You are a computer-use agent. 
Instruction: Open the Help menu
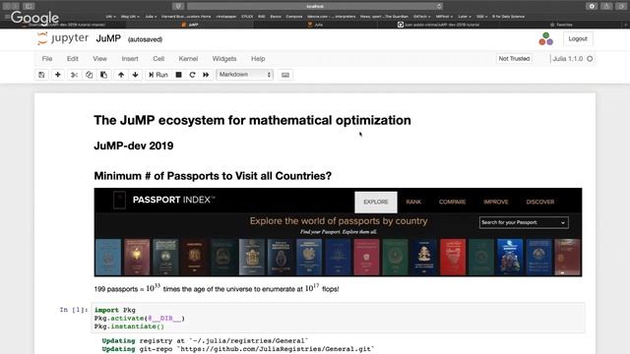point(258,59)
